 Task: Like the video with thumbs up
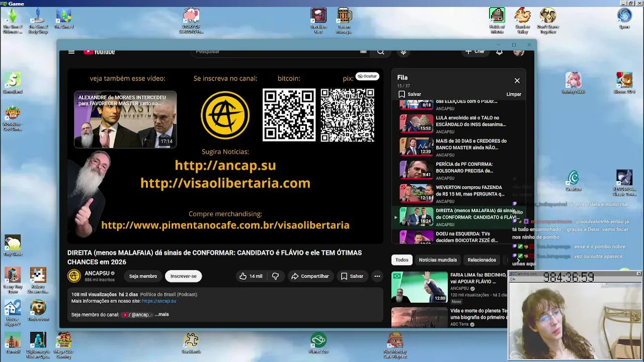251,276
